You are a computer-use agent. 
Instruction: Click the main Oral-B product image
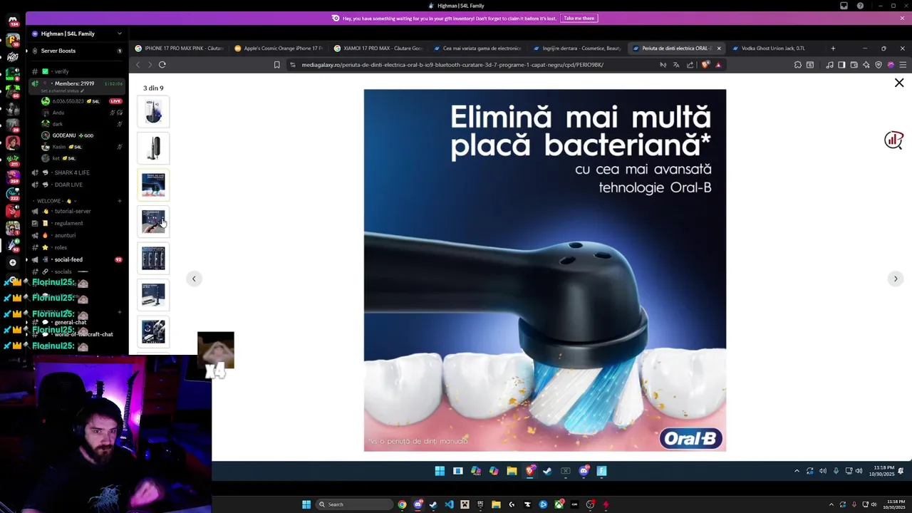click(545, 270)
